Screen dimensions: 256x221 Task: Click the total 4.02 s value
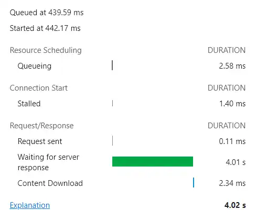[235, 205]
